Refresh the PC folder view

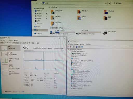[x=109, y=3]
